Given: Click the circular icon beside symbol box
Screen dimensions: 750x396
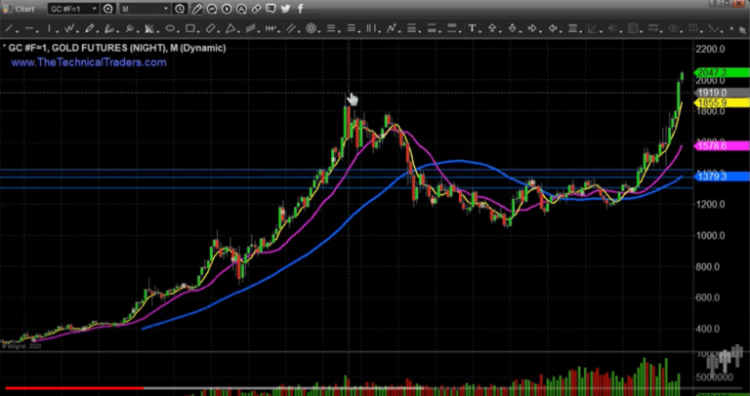Looking at the screenshot, I should point(108,8).
